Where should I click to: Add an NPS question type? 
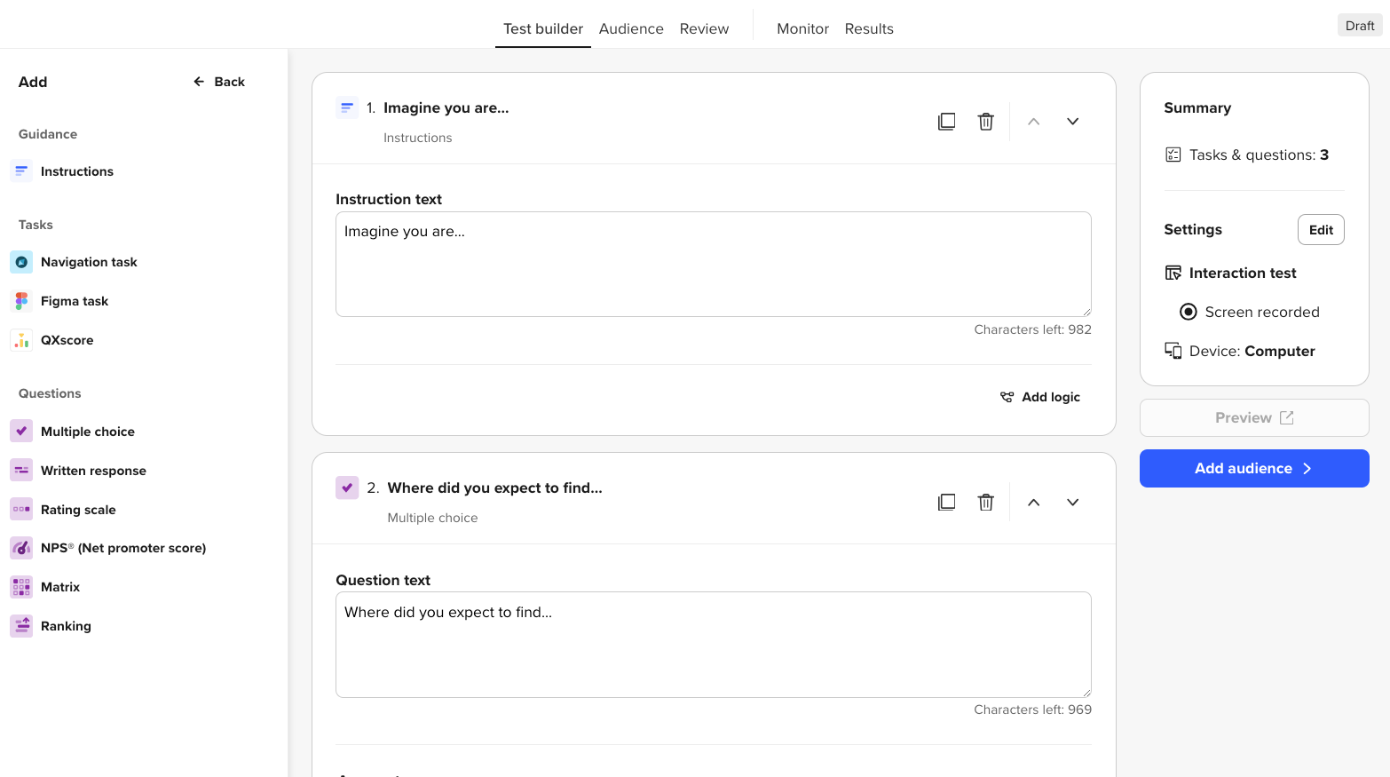(x=21, y=547)
